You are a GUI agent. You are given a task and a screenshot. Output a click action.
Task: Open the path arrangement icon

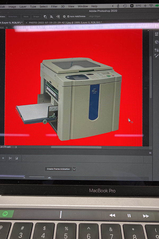coord(58,16)
